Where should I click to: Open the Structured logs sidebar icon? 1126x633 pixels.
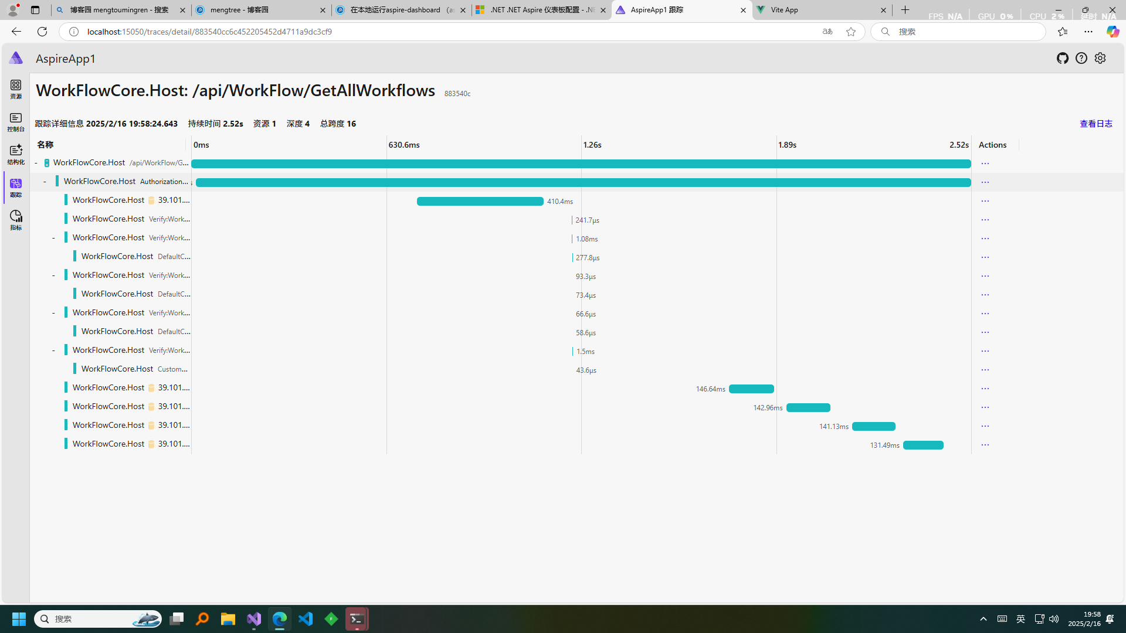click(x=16, y=155)
